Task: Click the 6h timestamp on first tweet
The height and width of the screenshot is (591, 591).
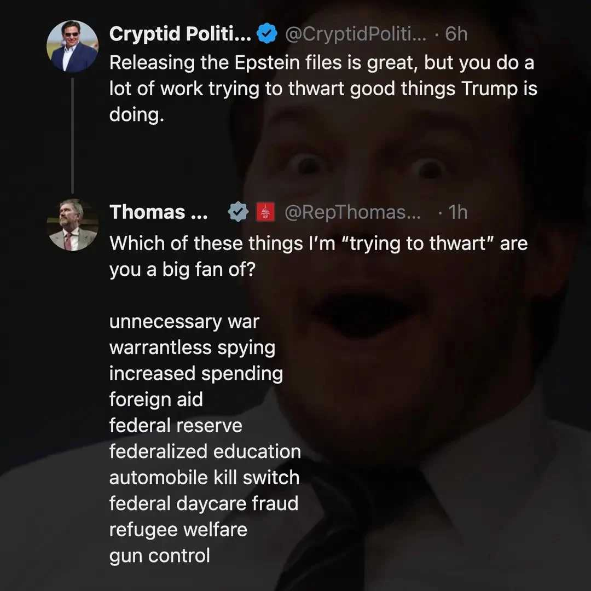Action: coord(456,34)
